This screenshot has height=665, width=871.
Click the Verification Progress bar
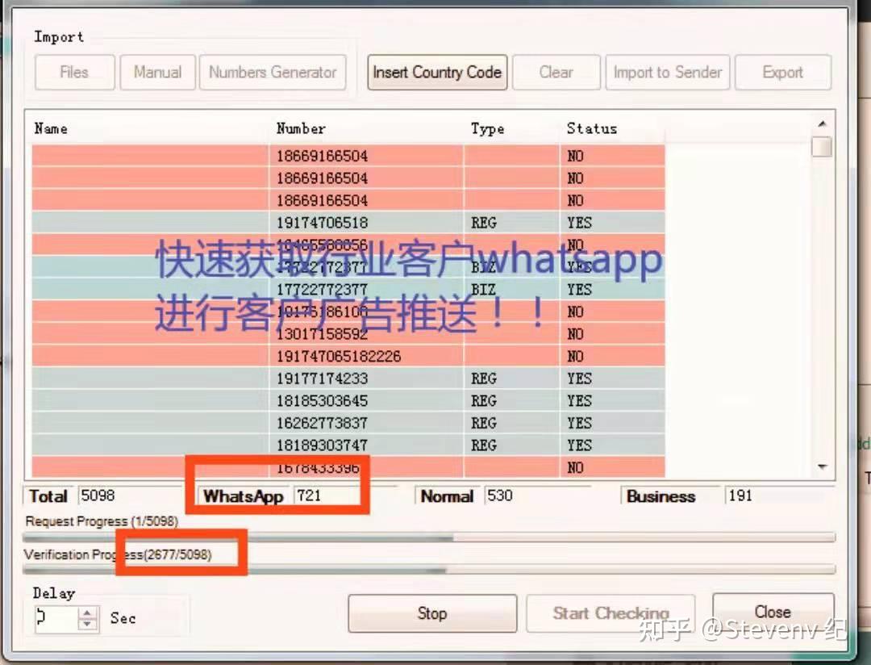click(x=429, y=570)
